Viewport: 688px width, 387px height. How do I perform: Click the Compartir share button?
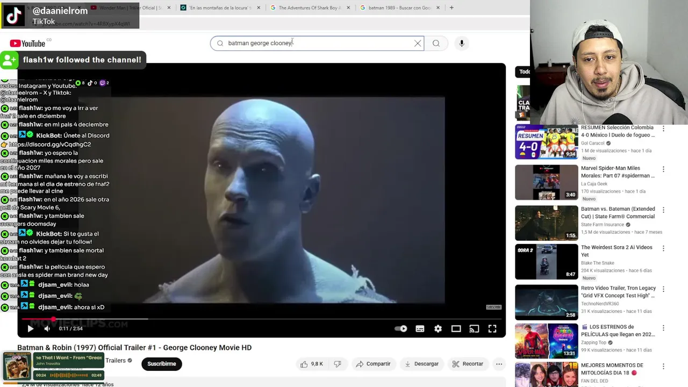tap(373, 364)
